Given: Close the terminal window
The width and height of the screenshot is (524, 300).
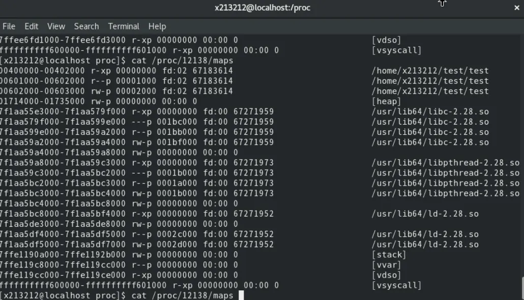Looking at the screenshot, I should (517, 8).
